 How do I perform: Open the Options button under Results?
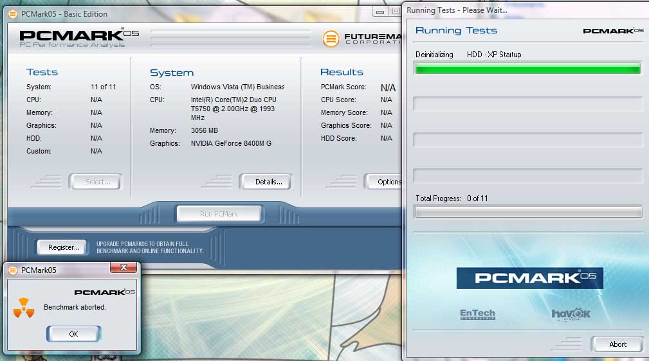click(x=384, y=182)
